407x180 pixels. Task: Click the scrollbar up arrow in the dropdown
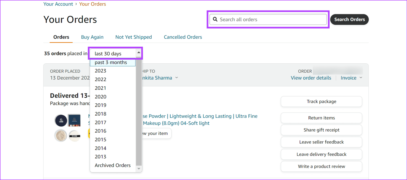click(x=138, y=53)
